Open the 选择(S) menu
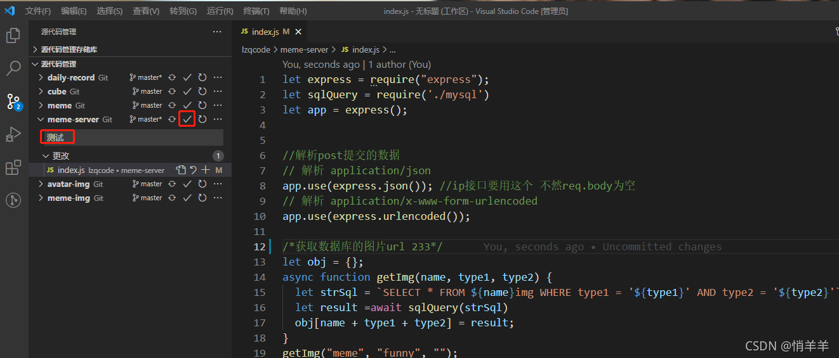 tap(110, 11)
